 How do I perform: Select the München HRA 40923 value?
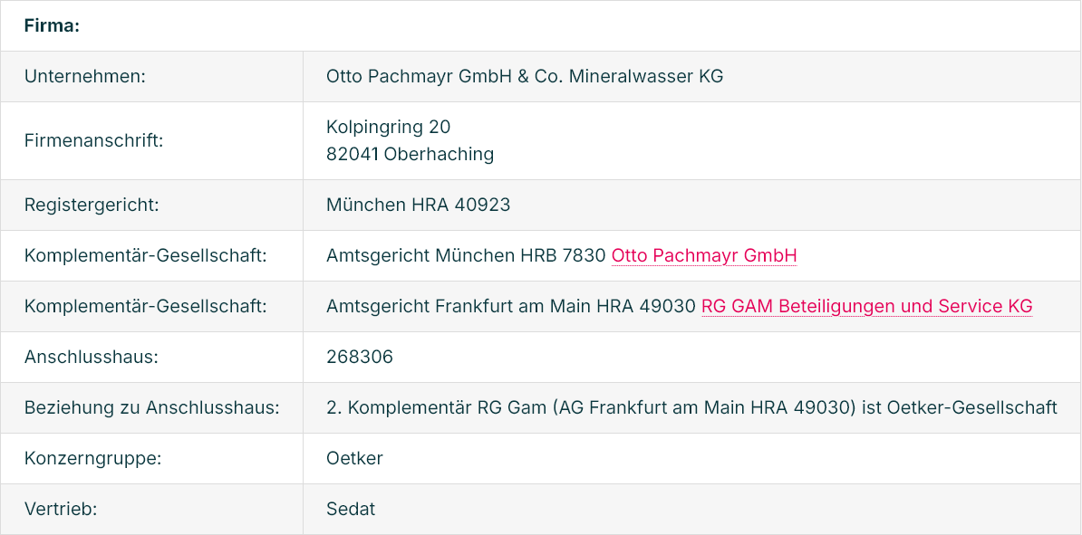coord(418,205)
